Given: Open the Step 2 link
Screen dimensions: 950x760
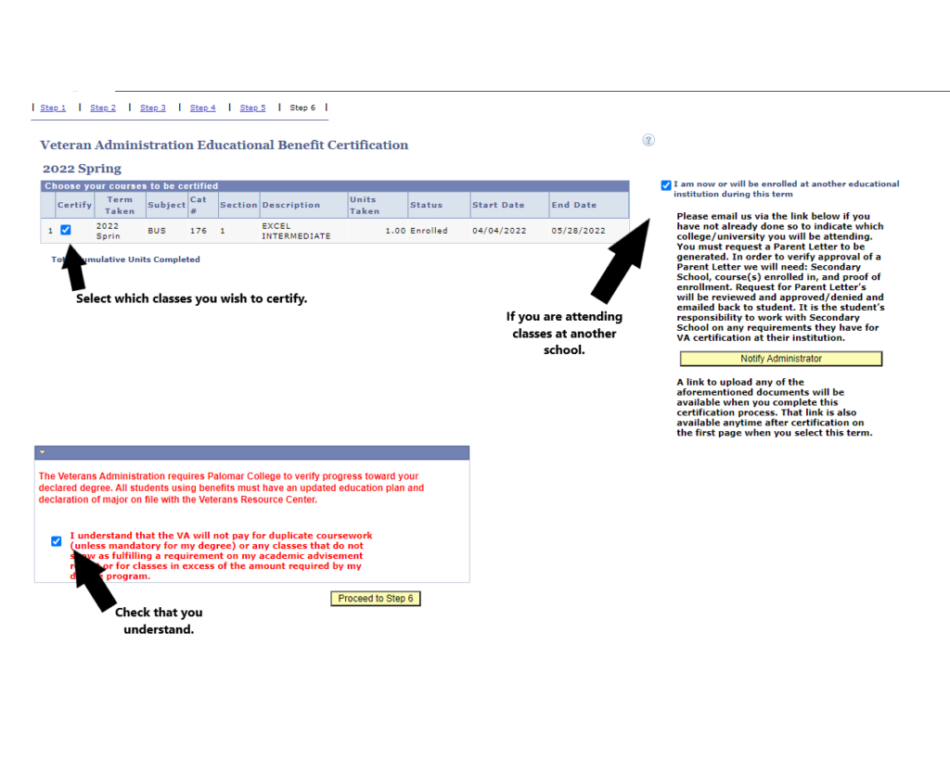Looking at the screenshot, I should pyautogui.click(x=103, y=108).
